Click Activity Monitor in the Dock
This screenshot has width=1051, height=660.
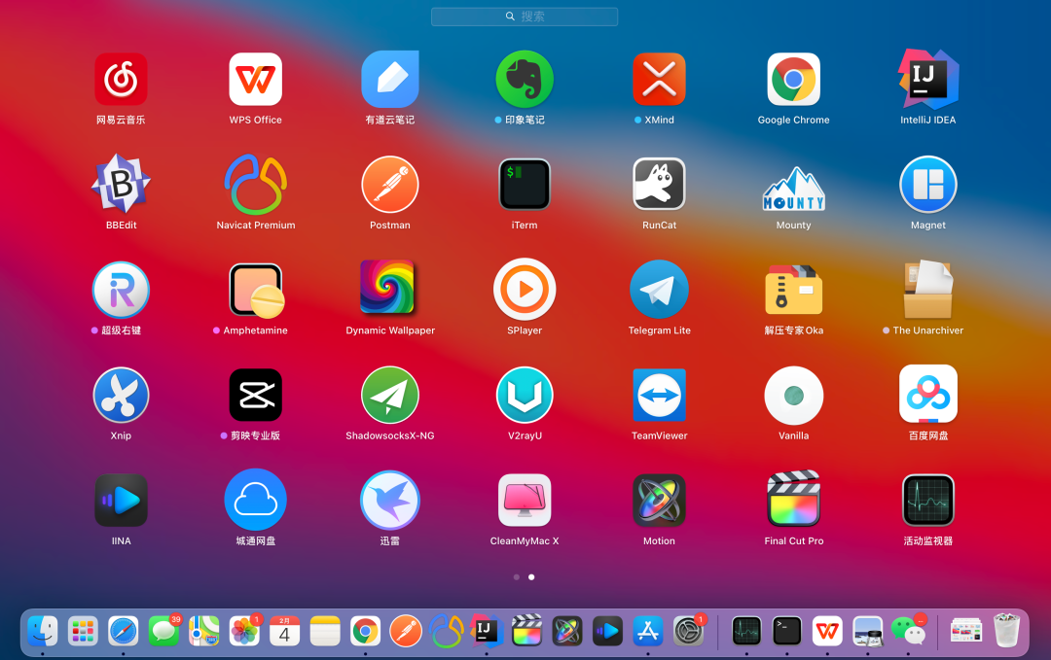(746, 631)
